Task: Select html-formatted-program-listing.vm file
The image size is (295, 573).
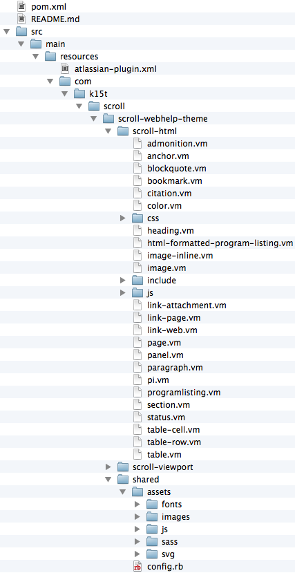Action: [x=148, y=243]
